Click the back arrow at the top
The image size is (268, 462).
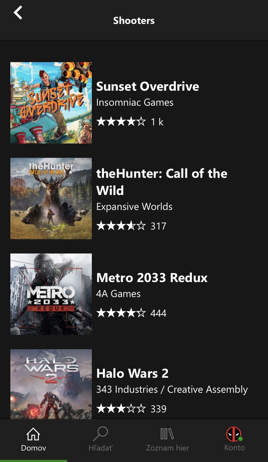point(17,12)
